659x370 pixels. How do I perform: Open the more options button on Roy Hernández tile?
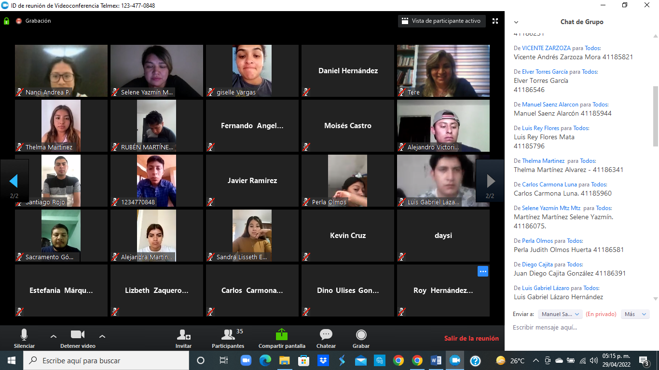483,271
